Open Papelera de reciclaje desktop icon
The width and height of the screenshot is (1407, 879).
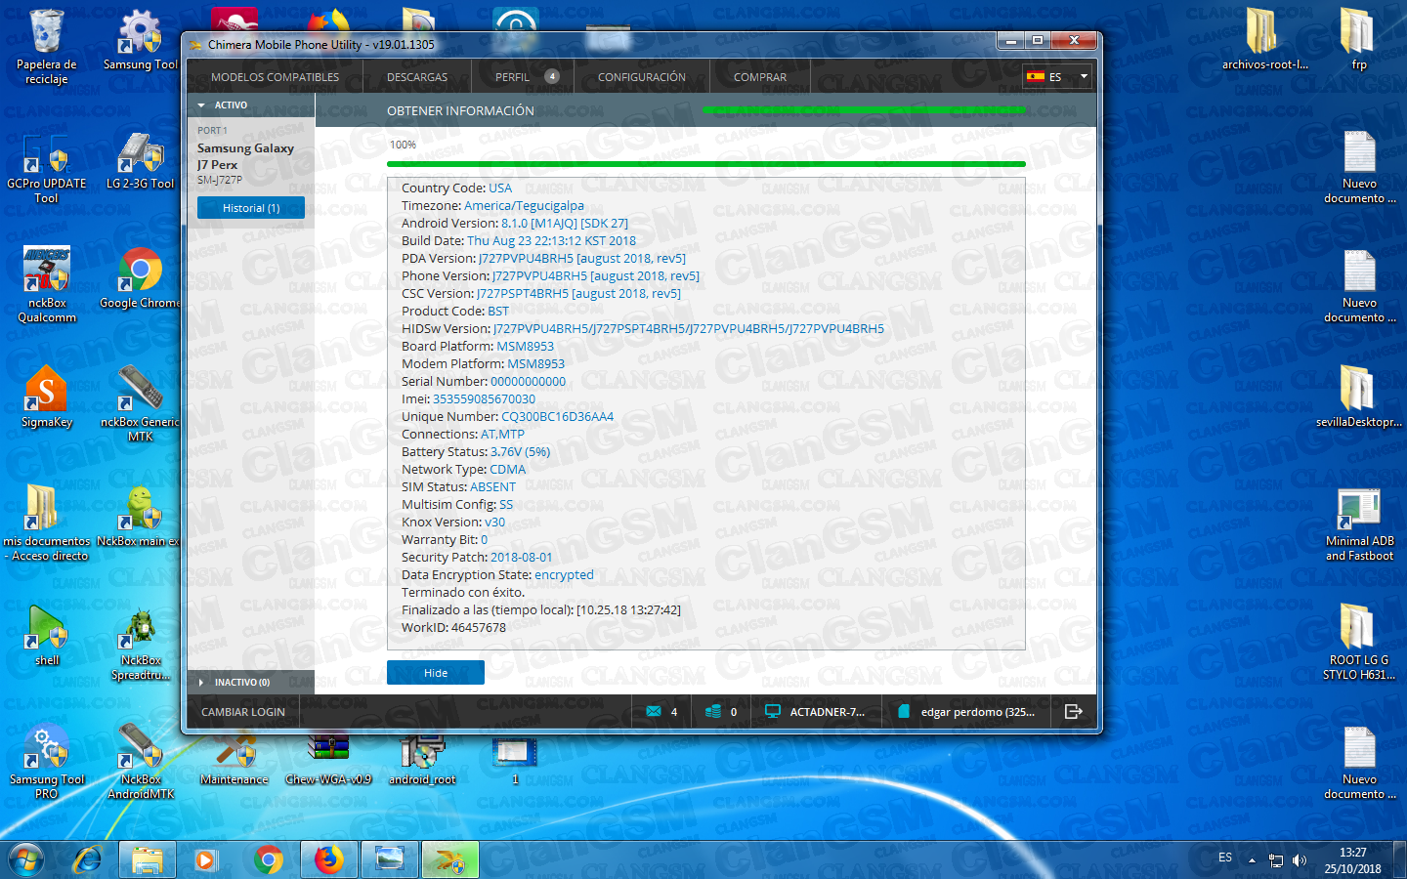tap(46, 47)
